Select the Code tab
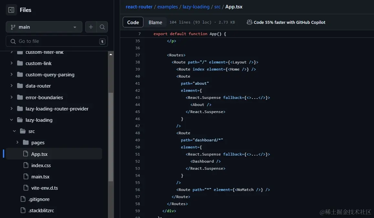The height and width of the screenshot is (218, 374). pyautogui.click(x=133, y=22)
